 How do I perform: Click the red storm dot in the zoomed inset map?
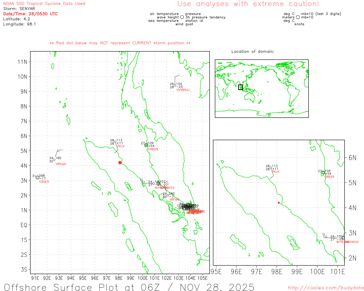[279, 203]
